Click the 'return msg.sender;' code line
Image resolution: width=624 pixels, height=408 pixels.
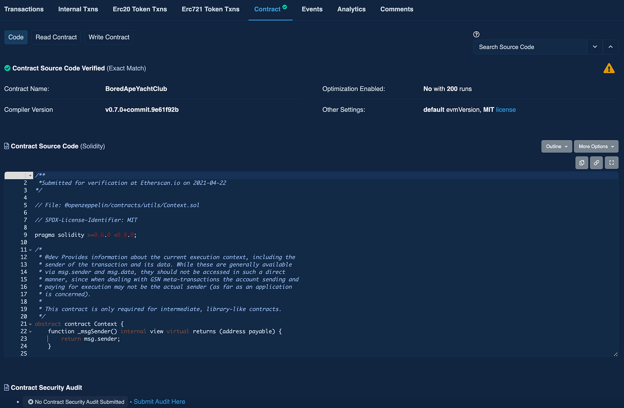[90, 339]
